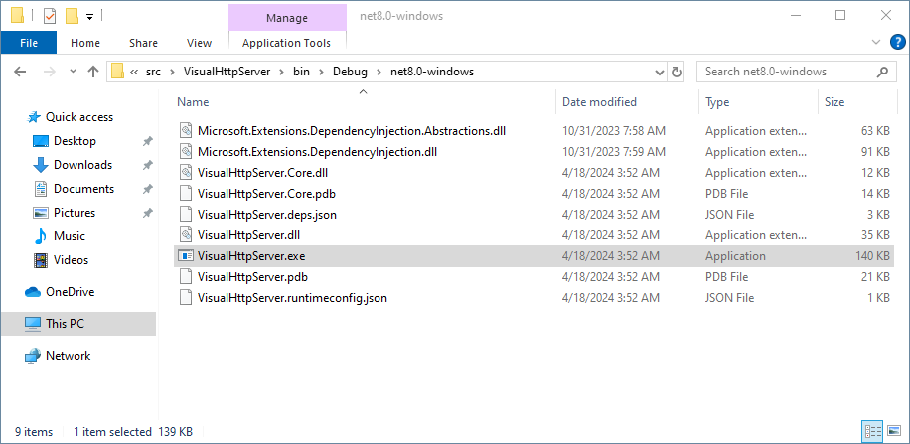
Task: Refresh the folder view
Action: pos(677,72)
